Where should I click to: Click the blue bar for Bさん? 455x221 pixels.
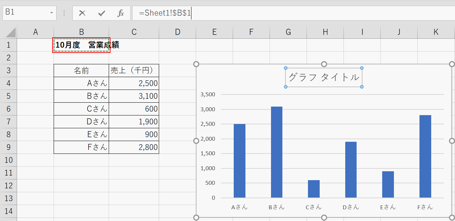[x=277, y=152]
